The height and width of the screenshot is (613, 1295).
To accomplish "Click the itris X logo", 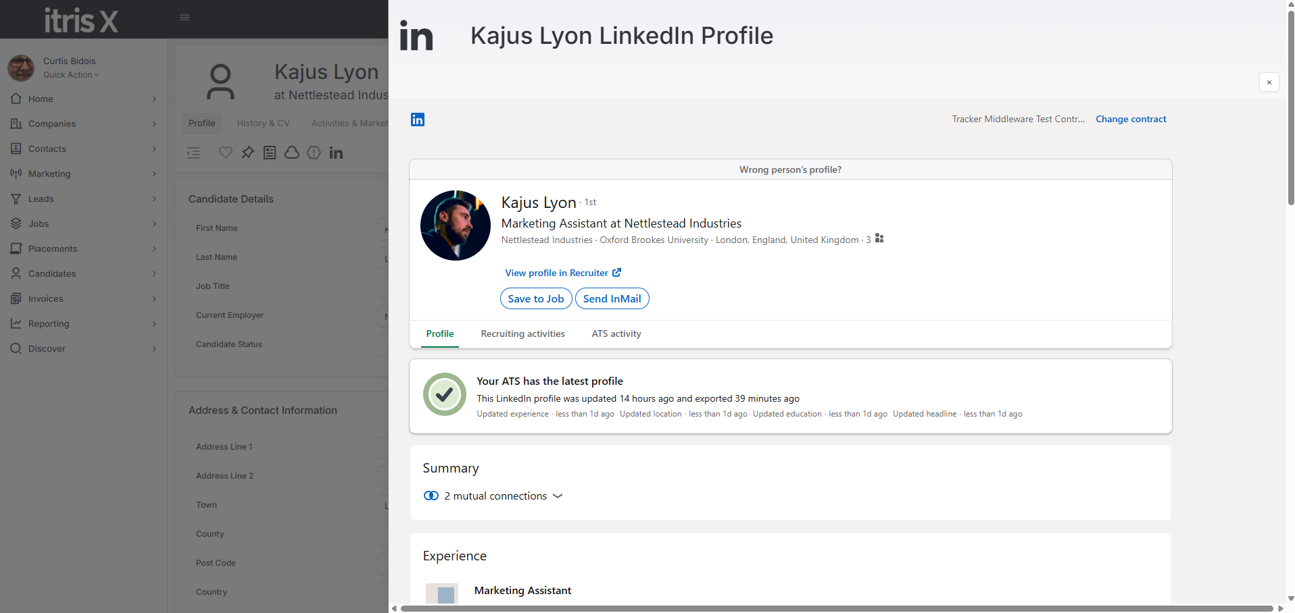I will click(x=81, y=20).
